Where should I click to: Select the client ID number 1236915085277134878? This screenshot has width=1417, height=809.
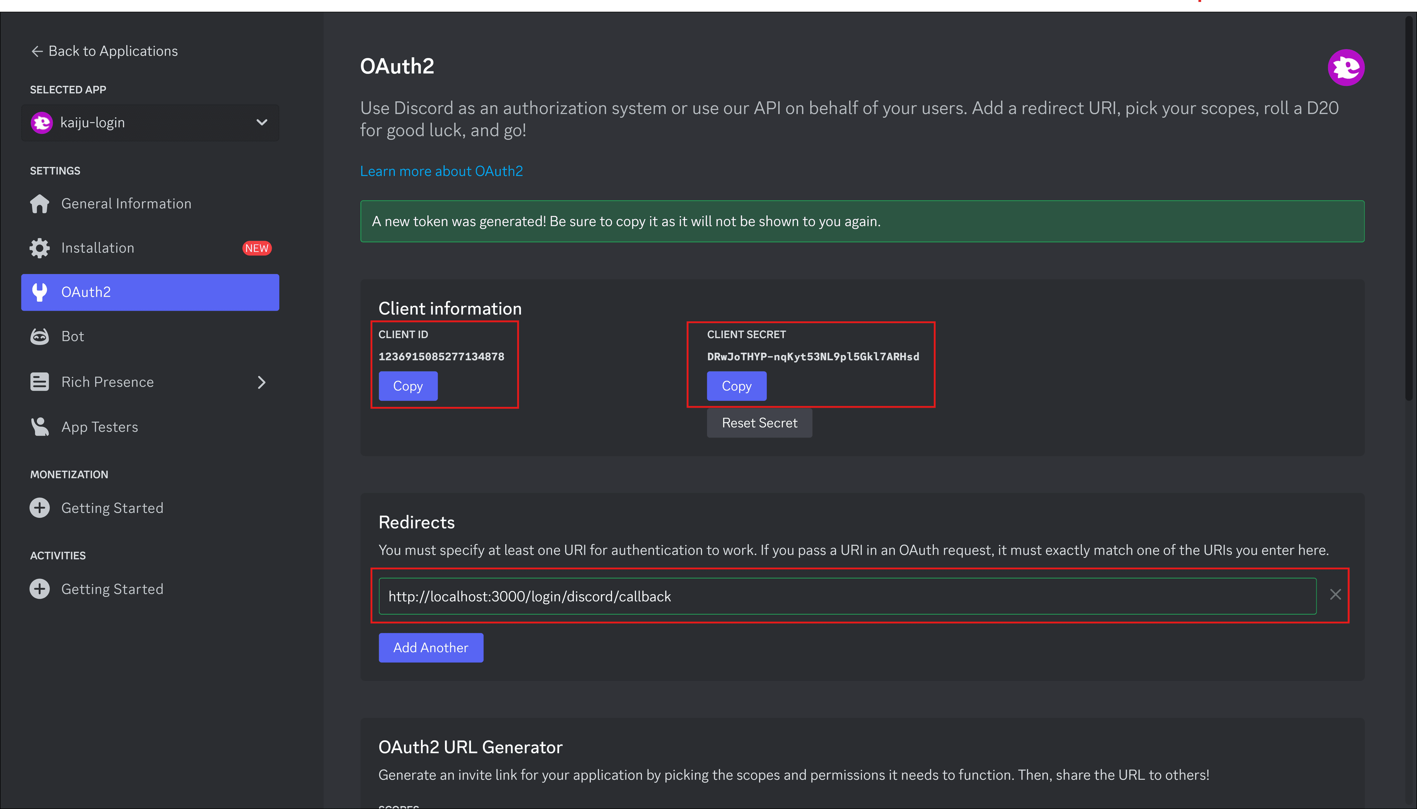point(441,357)
